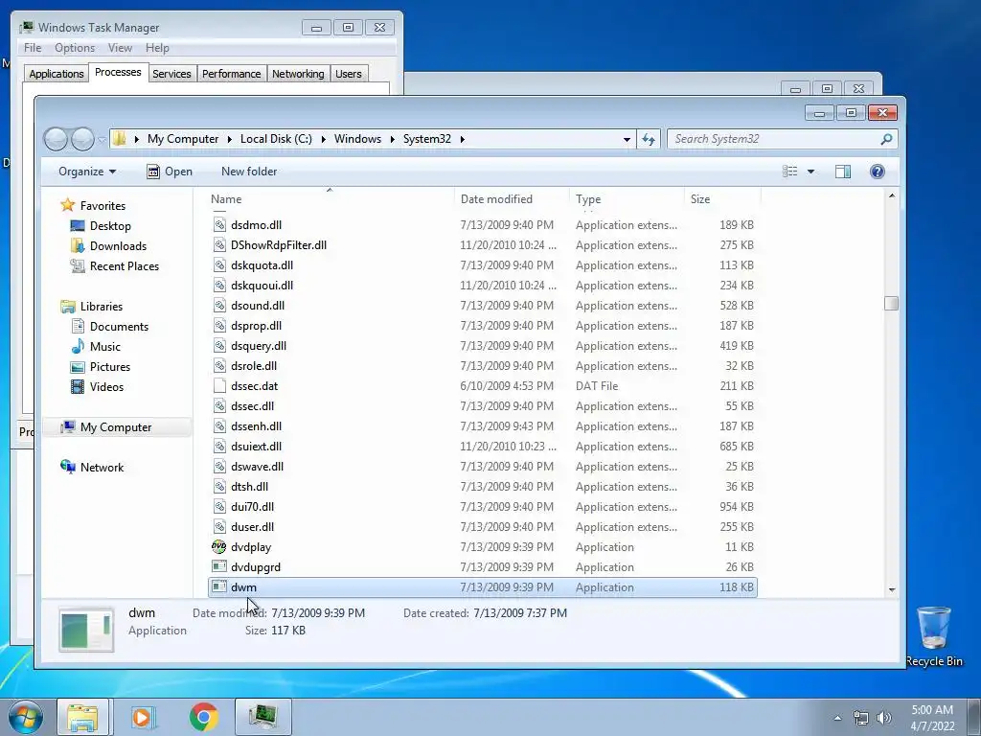Click New folder in the toolbar

(249, 172)
